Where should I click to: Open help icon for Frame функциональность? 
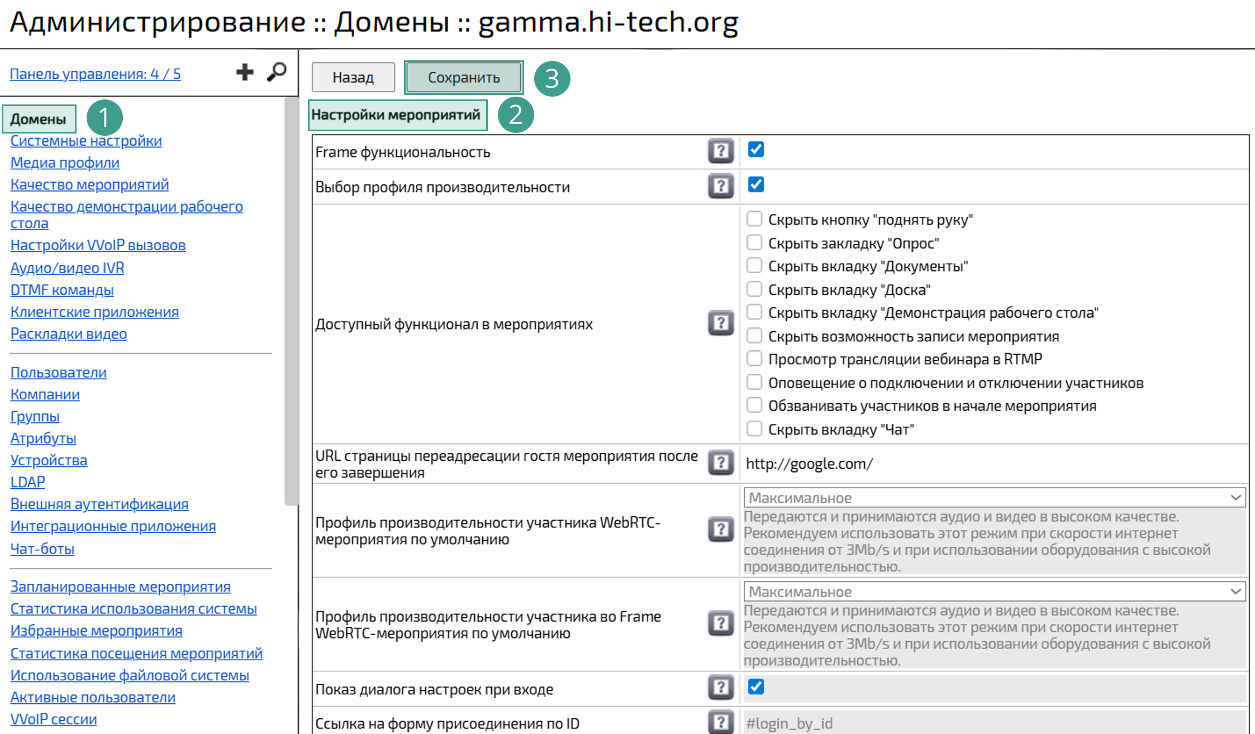(720, 151)
